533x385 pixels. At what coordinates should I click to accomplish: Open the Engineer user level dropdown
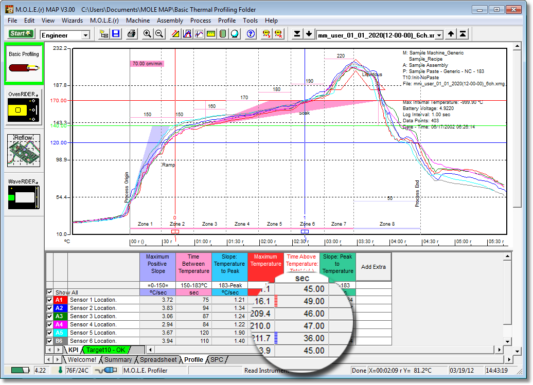pyautogui.click(x=85, y=35)
